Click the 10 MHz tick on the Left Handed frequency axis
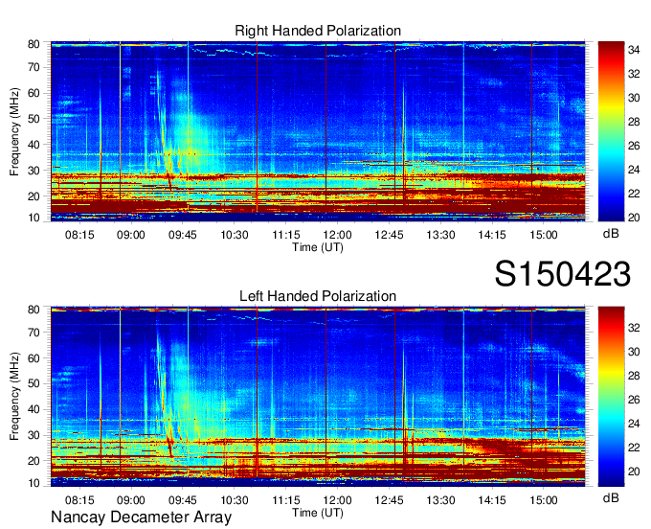This screenshot has width=651, height=529. (34, 483)
